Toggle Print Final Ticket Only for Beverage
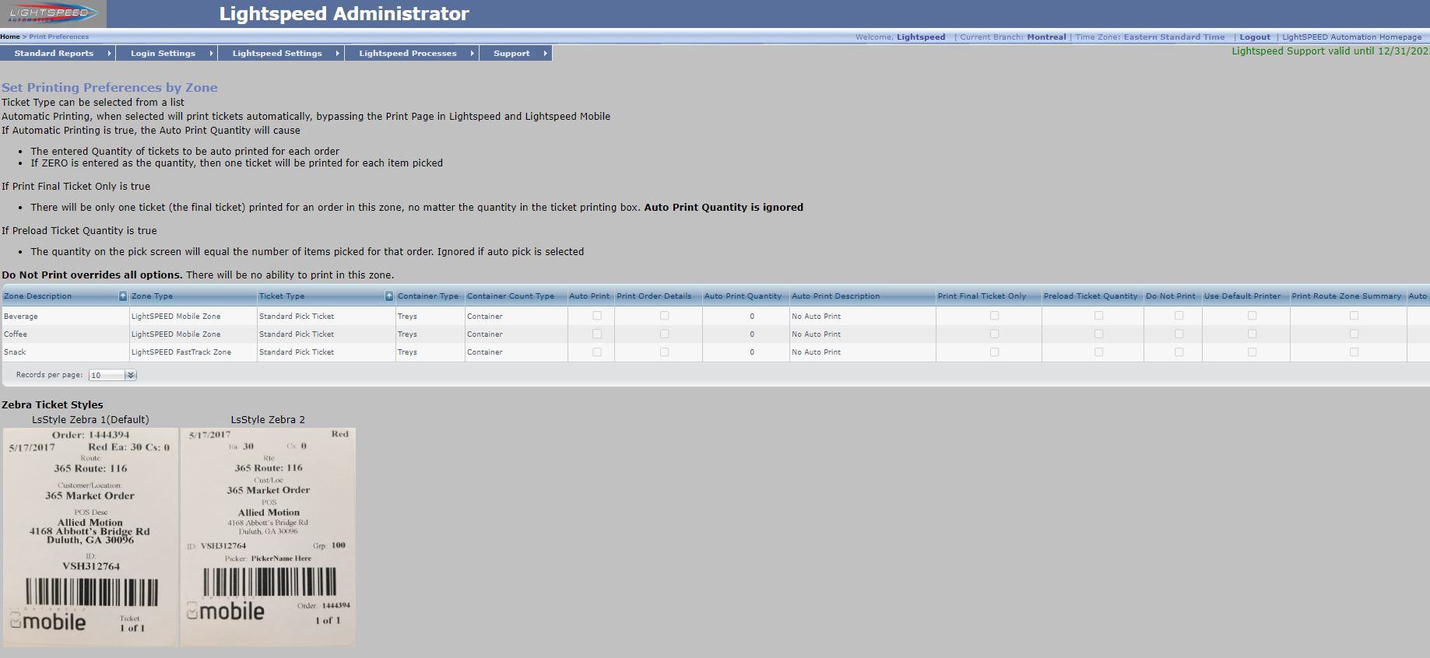This screenshot has width=1430, height=658. (994, 316)
